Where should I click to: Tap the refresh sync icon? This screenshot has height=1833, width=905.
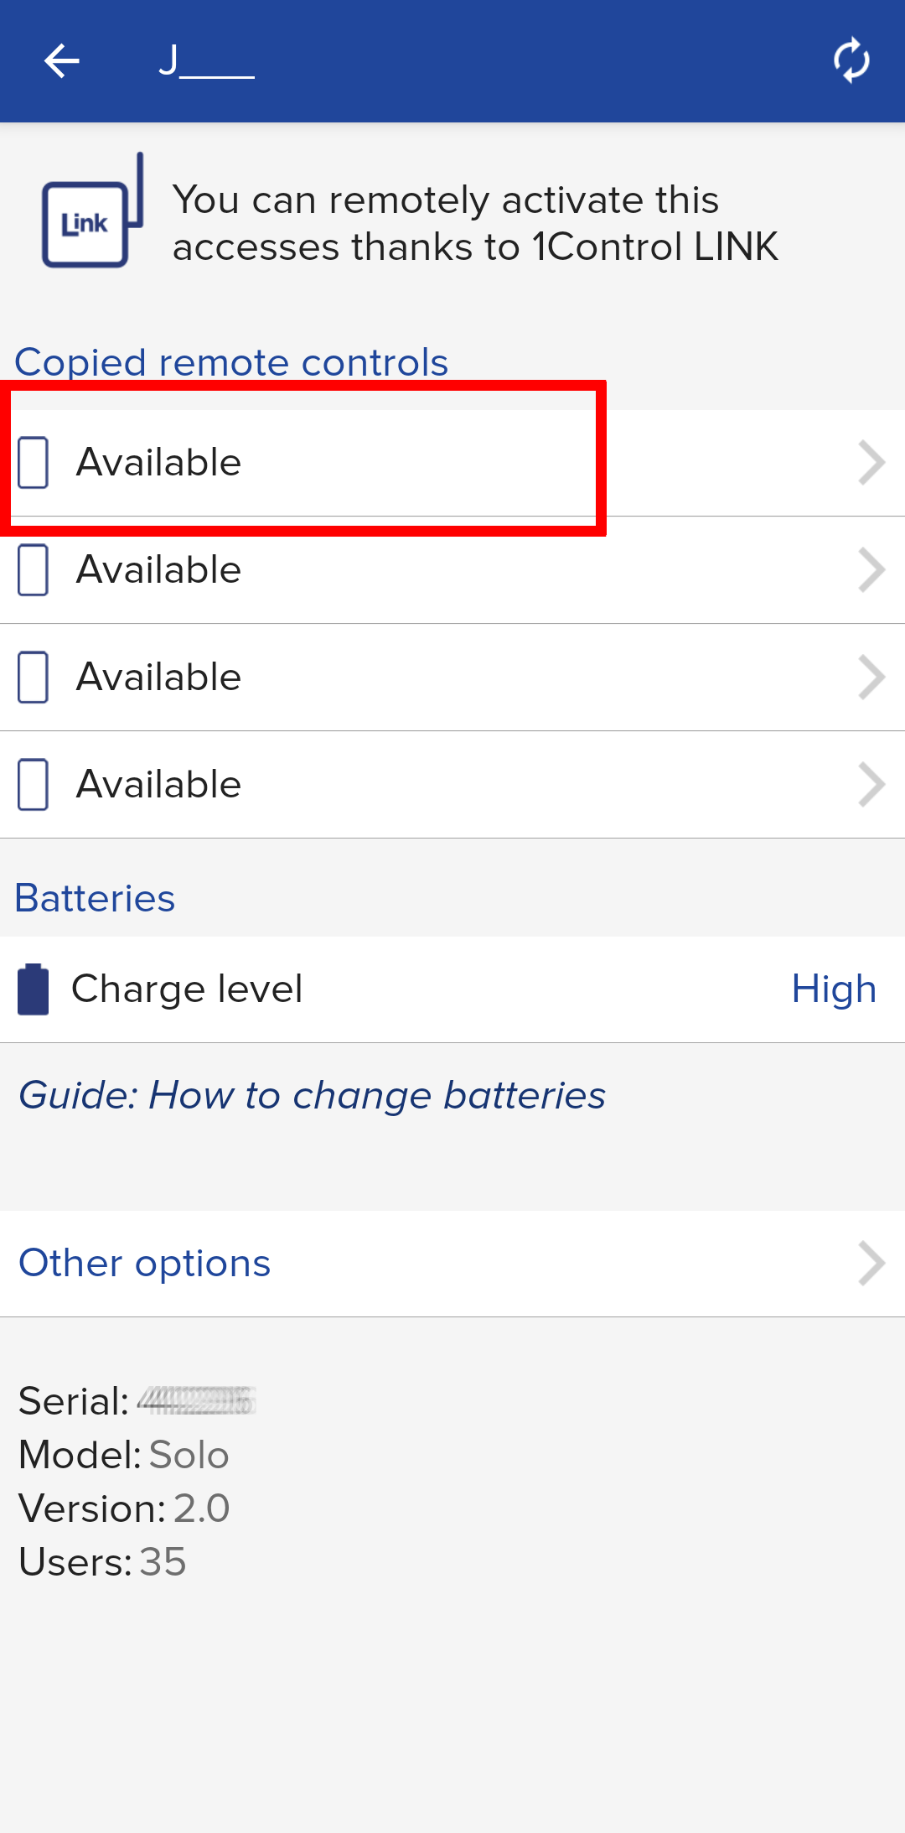(x=851, y=60)
